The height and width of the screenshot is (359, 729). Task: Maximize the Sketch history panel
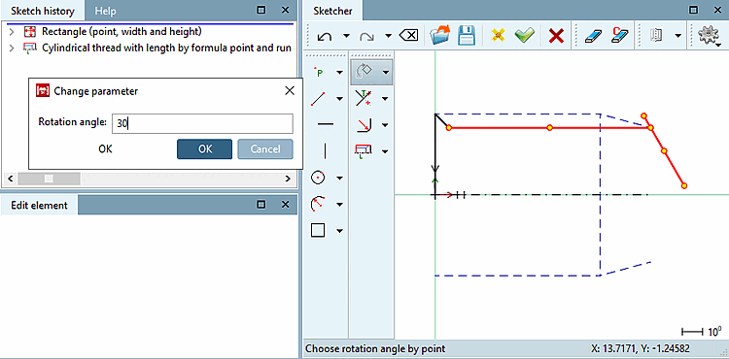pos(261,11)
